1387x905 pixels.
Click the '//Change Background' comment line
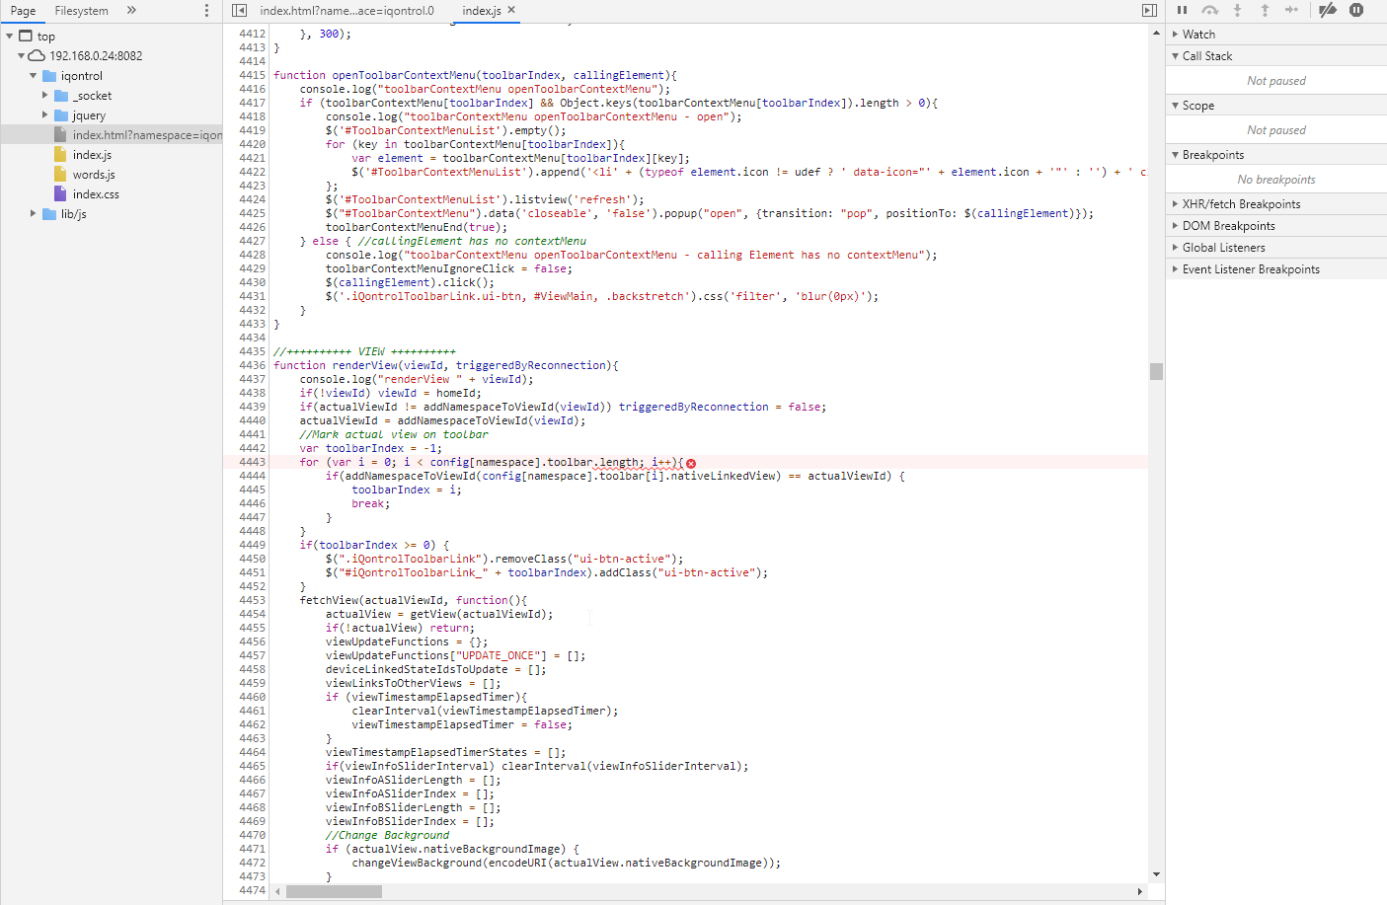tap(387, 835)
